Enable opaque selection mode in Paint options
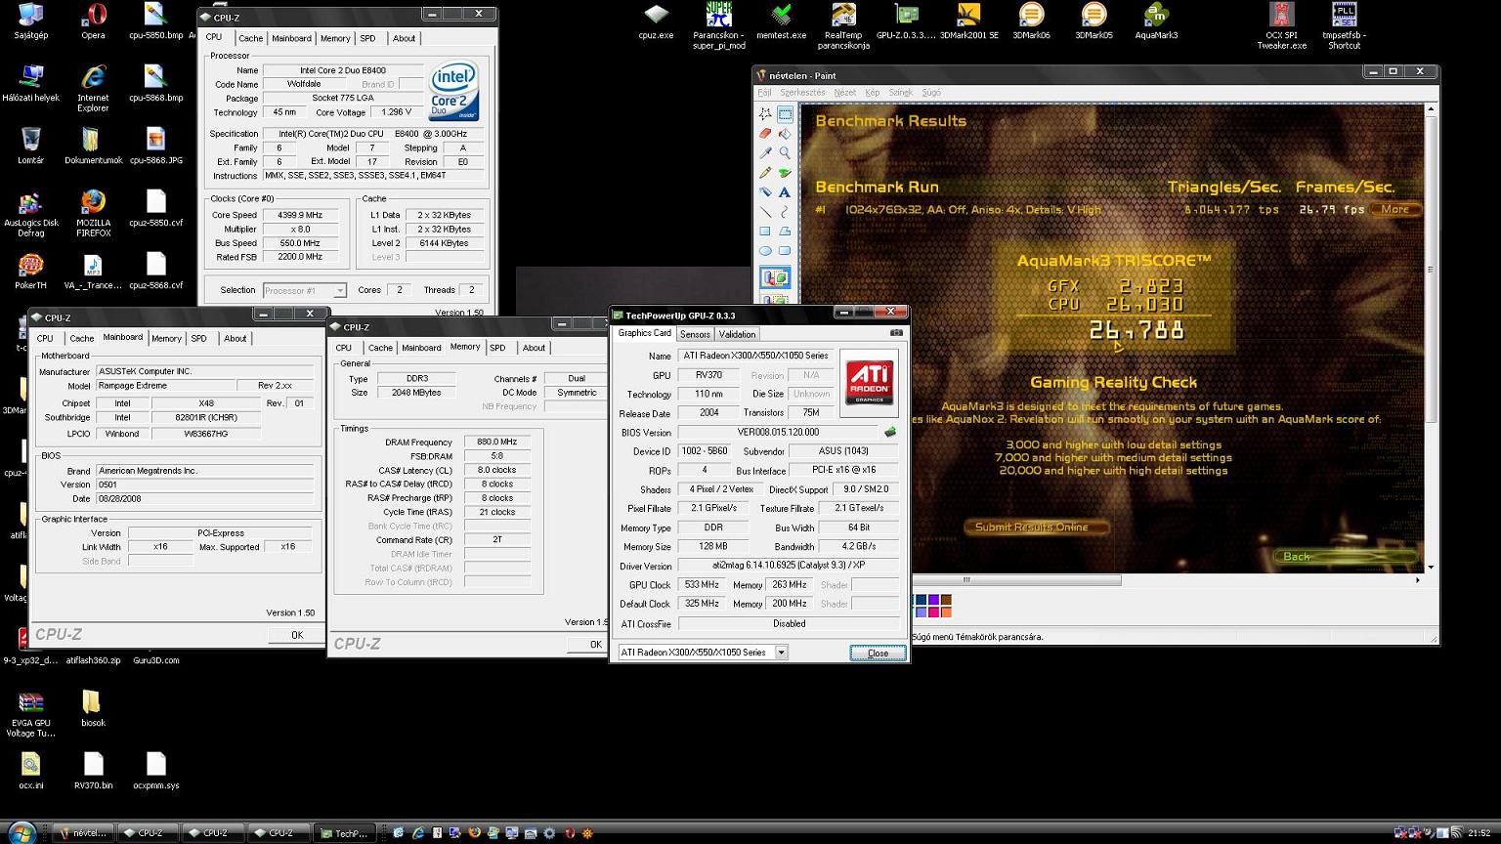Screen dimensions: 1501x844 pyautogui.click(x=775, y=277)
